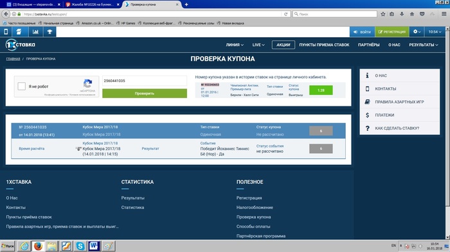Image resolution: width=450 pixels, height=252 pixels.
Task: Open the trophy results icon
Action: tap(50, 32)
